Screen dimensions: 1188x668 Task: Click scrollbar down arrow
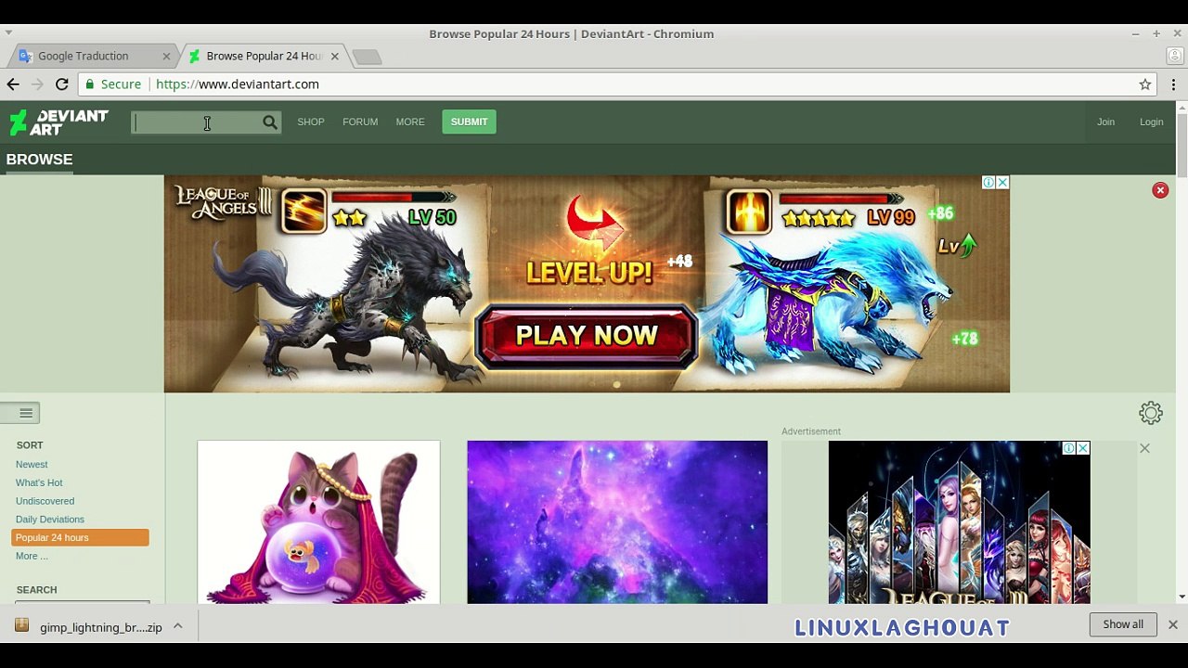click(x=1182, y=597)
